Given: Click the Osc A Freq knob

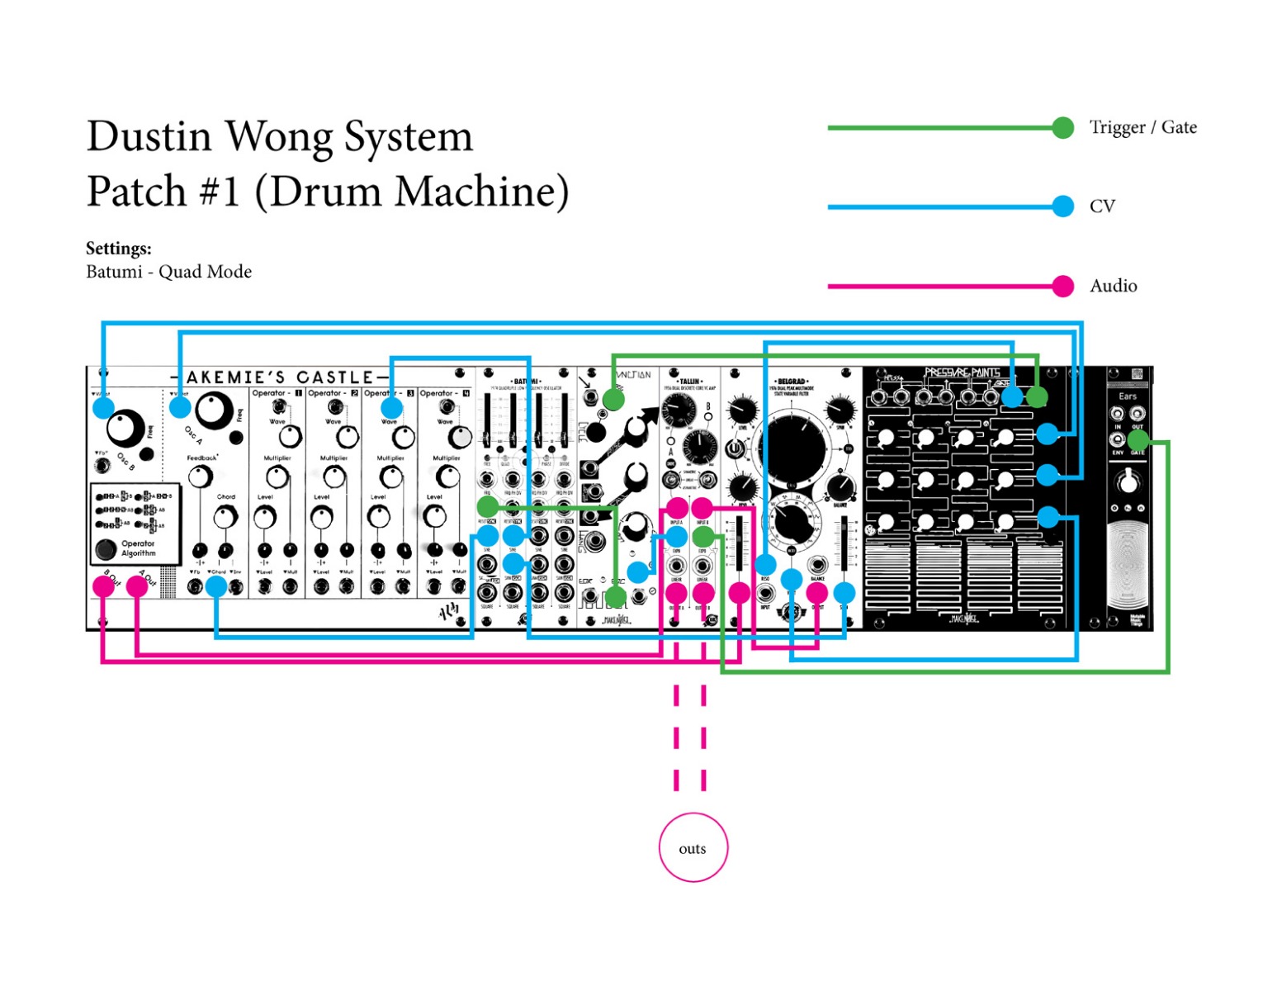Looking at the screenshot, I should pos(214,410).
